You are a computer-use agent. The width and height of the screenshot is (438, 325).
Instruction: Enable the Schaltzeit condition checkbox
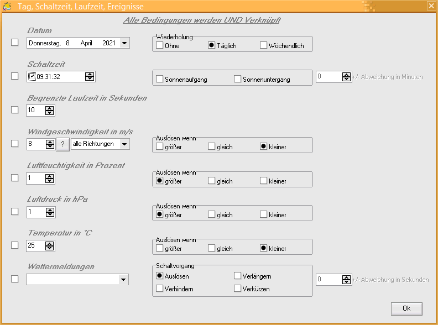tap(14, 76)
